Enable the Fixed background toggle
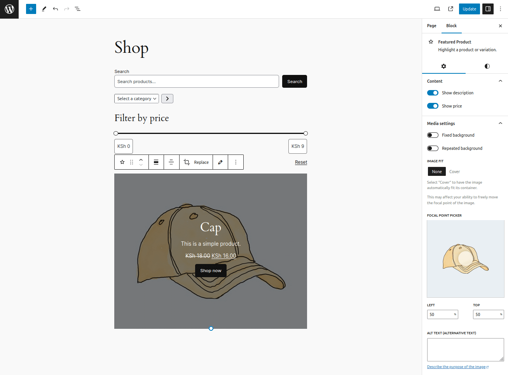 [x=433, y=135]
